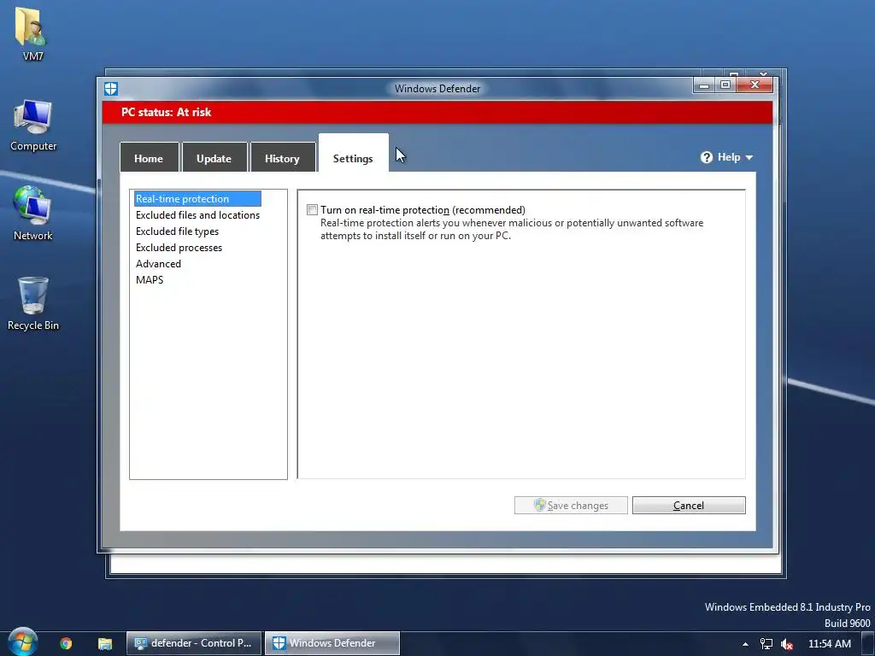Select the Network desktop icon
The height and width of the screenshot is (656, 875).
point(33,214)
